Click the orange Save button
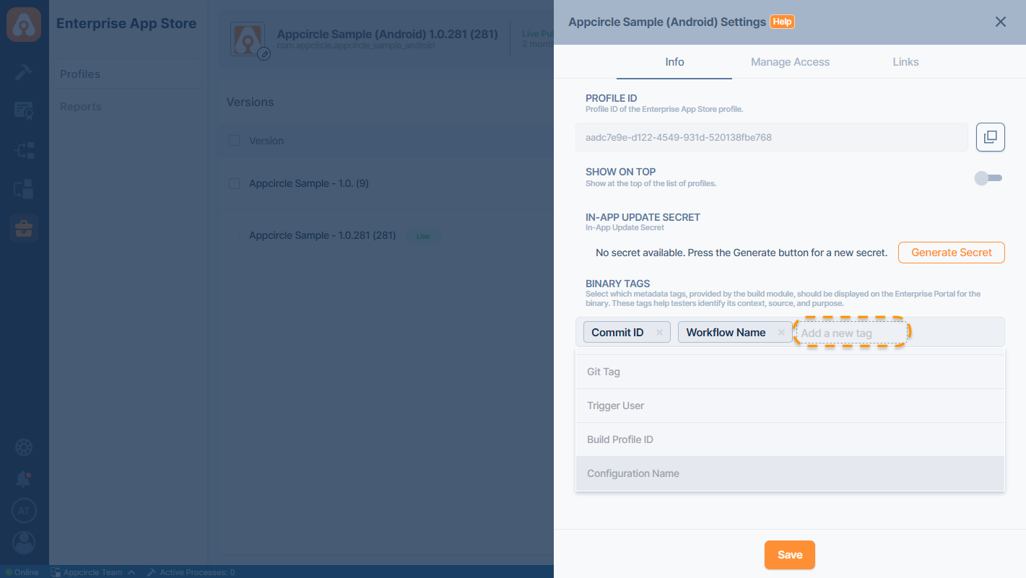Screen dimensions: 1026x578 789,555
